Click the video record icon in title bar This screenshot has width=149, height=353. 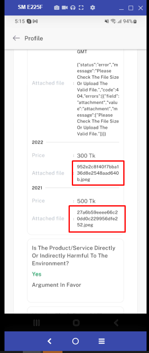click(65, 8)
